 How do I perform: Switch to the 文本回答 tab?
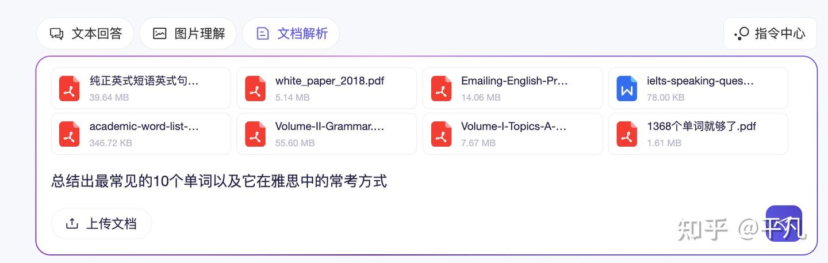coord(85,33)
